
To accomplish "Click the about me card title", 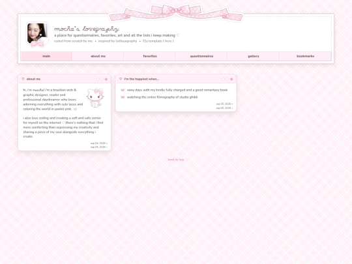I will pyautogui.click(x=33, y=79).
